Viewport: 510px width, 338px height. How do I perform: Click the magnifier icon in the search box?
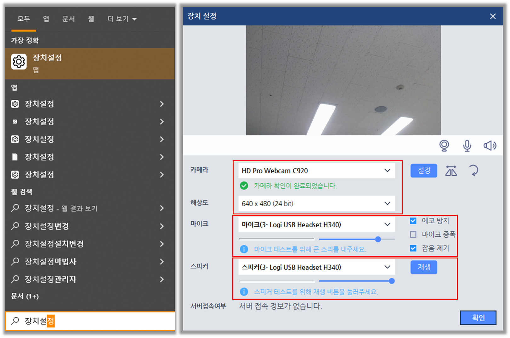[x=15, y=321]
